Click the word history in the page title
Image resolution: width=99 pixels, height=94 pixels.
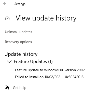(x=66, y=18)
